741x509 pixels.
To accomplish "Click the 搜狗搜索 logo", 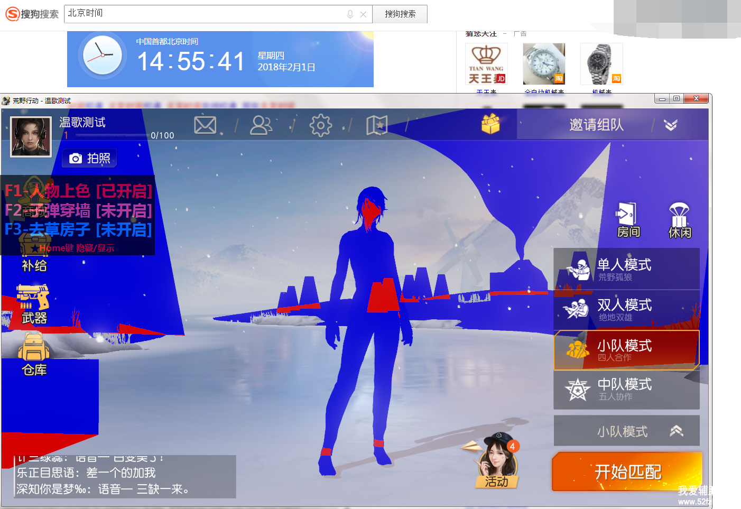I will click(x=32, y=14).
